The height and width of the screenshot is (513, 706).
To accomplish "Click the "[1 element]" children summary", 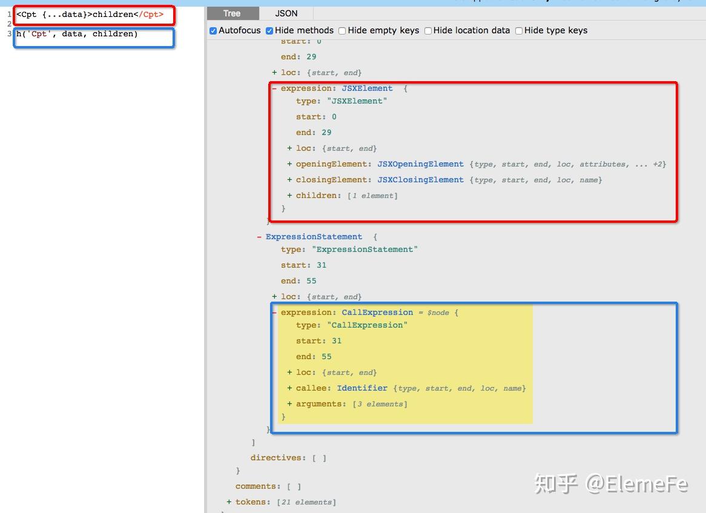I will 372,196.
